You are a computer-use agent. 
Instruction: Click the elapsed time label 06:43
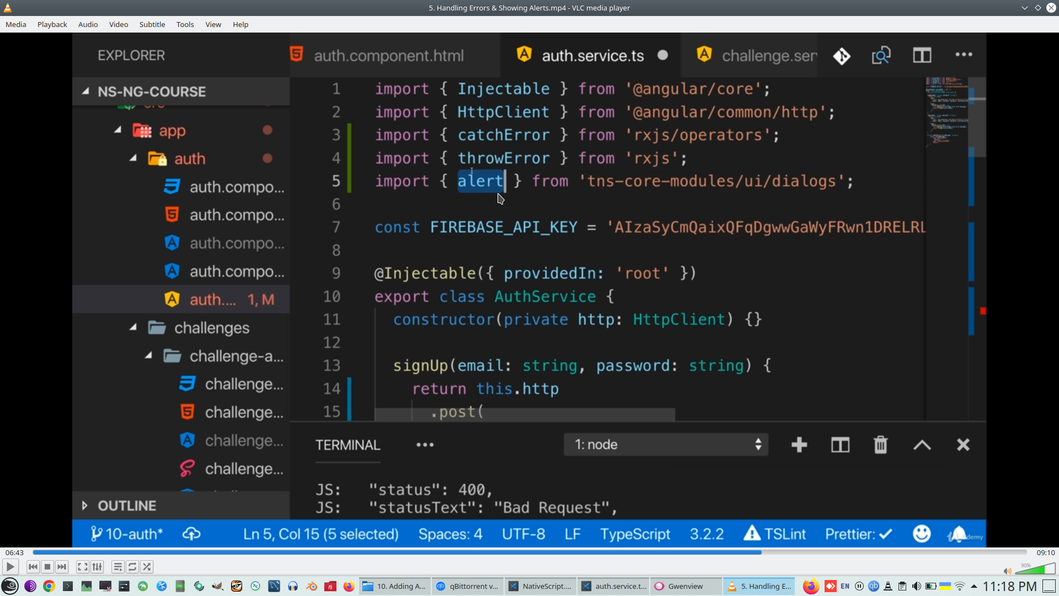click(14, 552)
